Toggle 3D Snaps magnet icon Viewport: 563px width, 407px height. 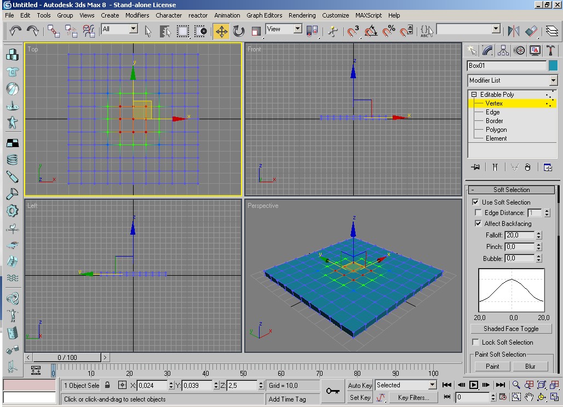352,31
